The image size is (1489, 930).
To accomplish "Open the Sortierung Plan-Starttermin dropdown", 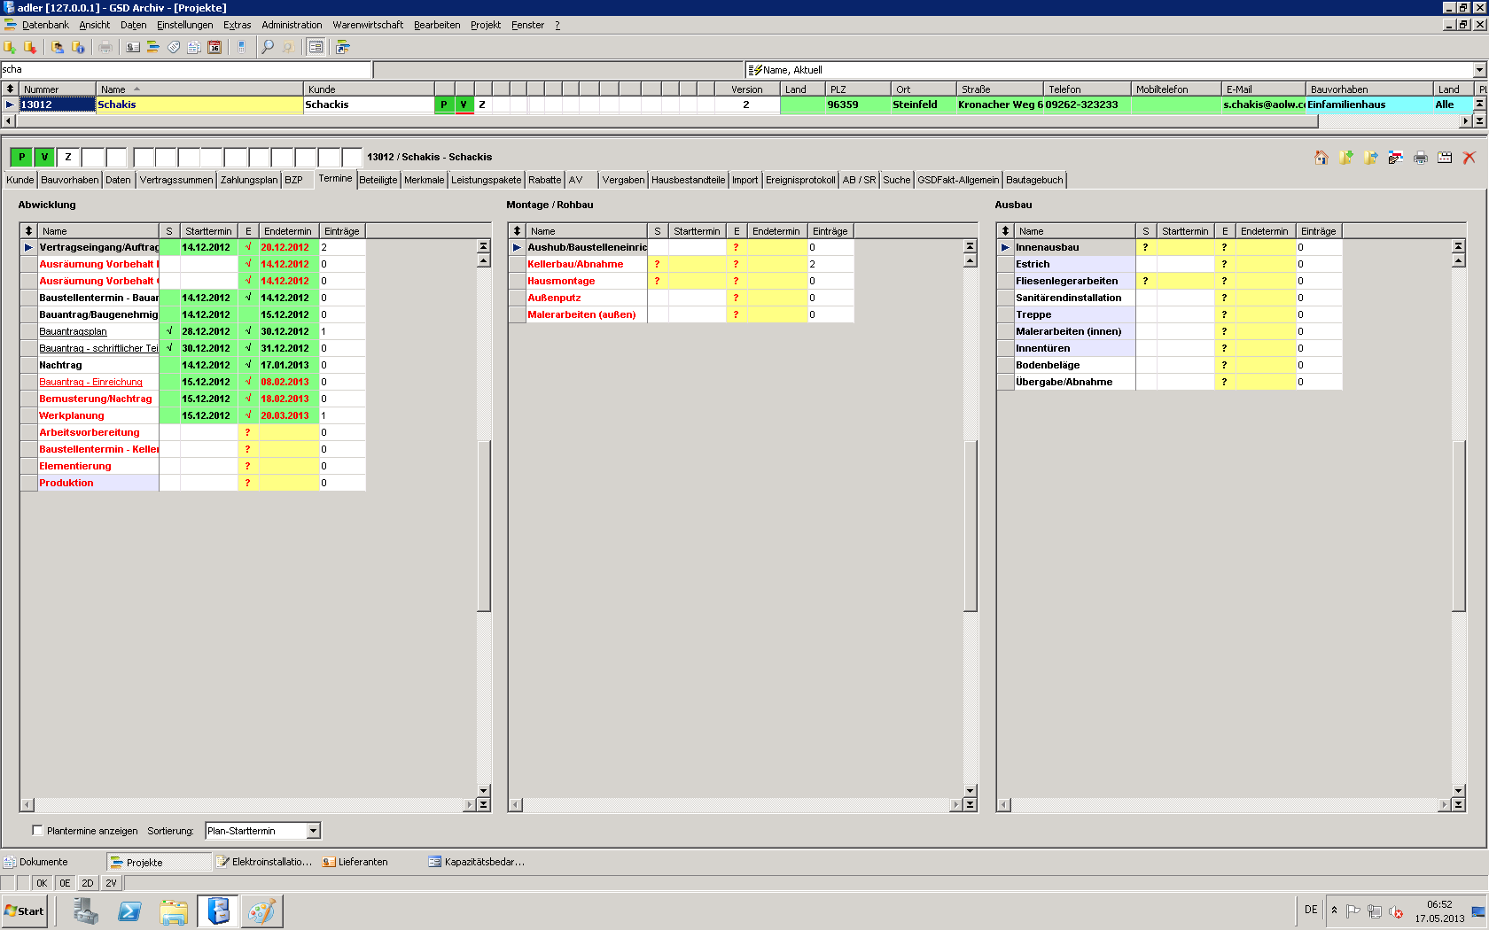I will click(x=313, y=831).
